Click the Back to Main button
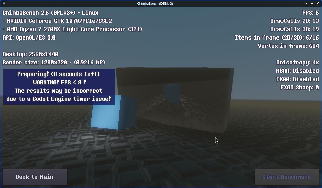This screenshot has height=188, width=322. tap(35, 177)
